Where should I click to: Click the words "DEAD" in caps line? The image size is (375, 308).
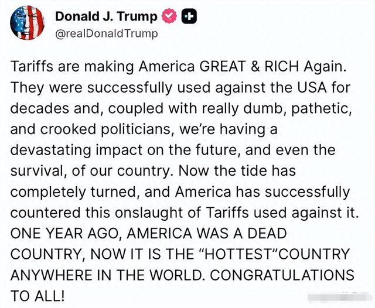click(267, 234)
